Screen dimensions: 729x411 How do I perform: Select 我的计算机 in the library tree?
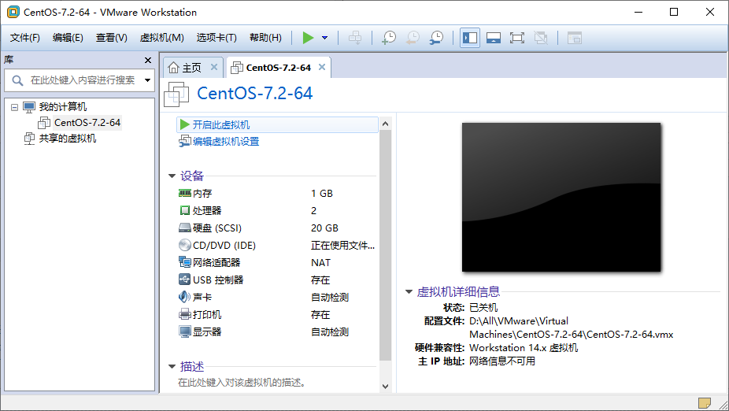[x=63, y=107]
